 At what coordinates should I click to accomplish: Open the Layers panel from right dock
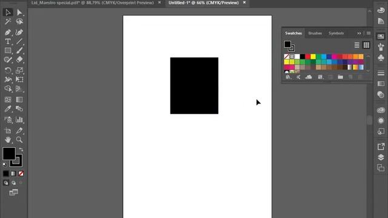(x=381, y=157)
